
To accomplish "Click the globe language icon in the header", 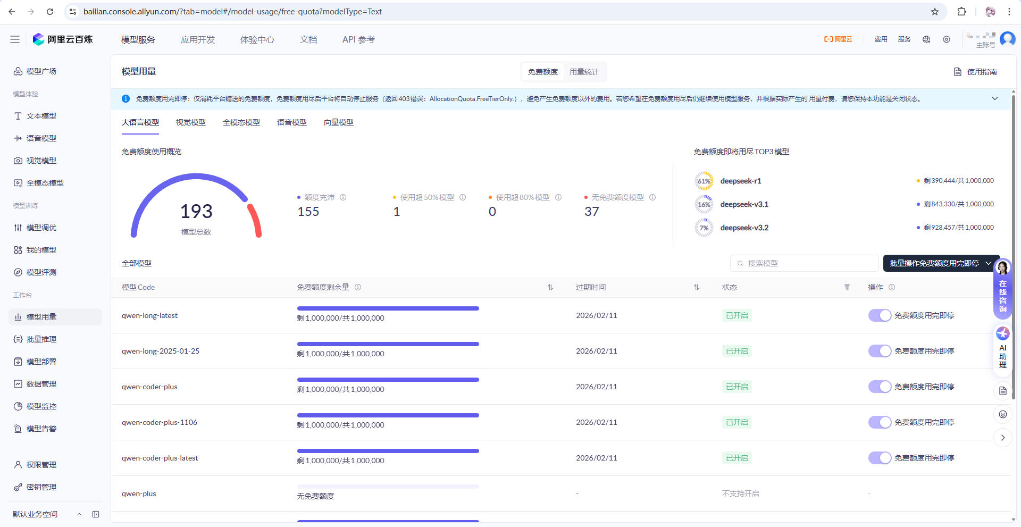I will pos(926,39).
